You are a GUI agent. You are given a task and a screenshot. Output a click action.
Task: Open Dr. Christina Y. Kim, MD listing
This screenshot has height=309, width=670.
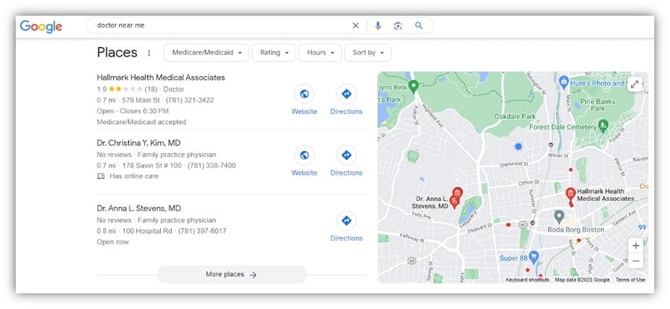pos(139,143)
